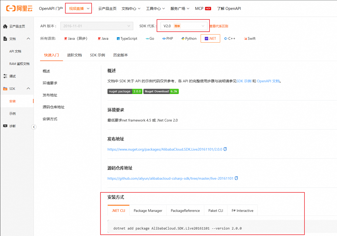Click the home icon beside 云产品主页 in sidebar
The image size is (337, 236).
pos(5,26)
